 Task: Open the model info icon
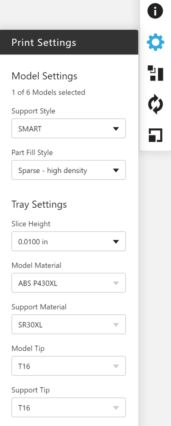(155, 11)
